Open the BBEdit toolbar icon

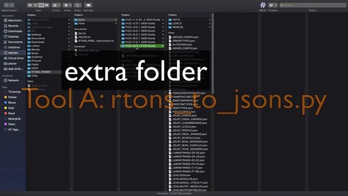point(263,5)
